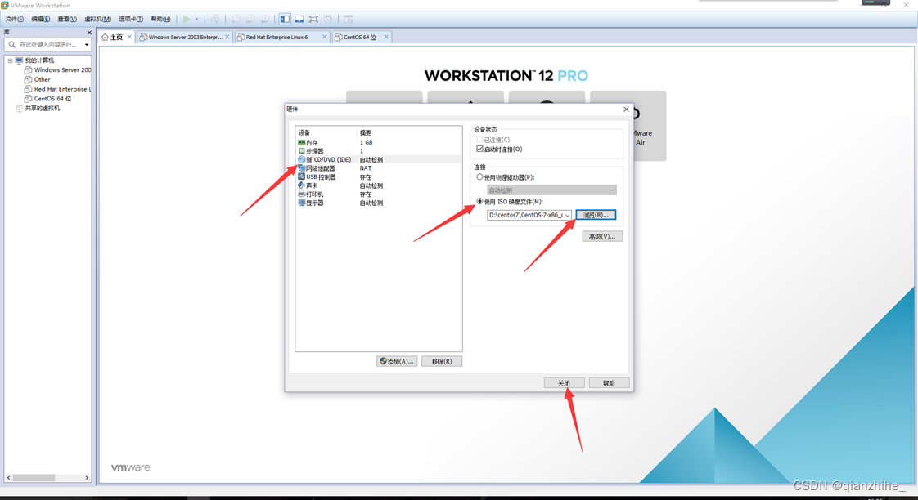Close the 硬件 dialog with X

click(626, 109)
